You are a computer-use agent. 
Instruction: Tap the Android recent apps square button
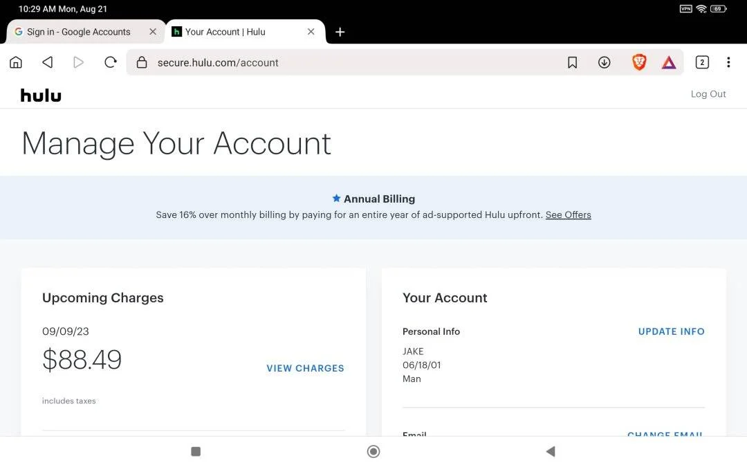tap(195, 451)
